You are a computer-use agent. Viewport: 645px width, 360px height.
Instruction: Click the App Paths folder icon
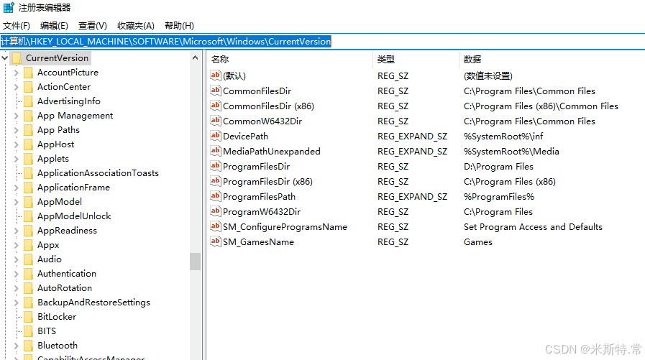click(28, 130)
